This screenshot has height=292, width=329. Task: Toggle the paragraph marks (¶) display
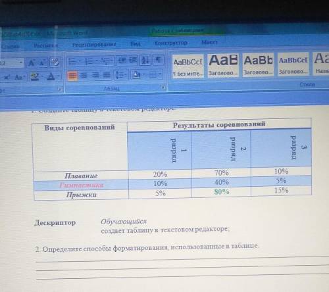coord(159,59)
